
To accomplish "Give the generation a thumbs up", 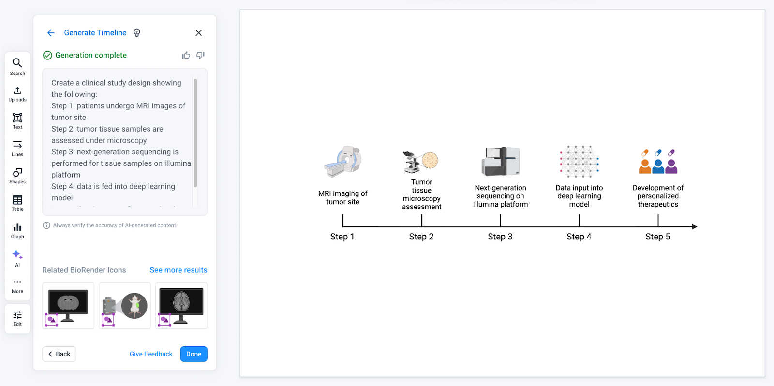I will (186, 55).
